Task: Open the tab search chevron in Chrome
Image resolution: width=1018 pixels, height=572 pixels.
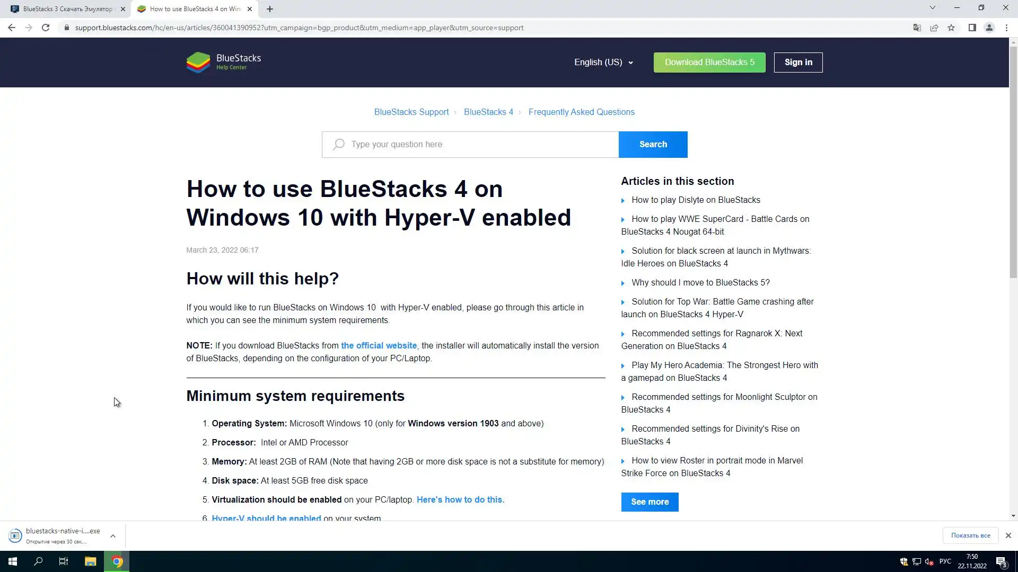Action: click(x=932, y=8)
